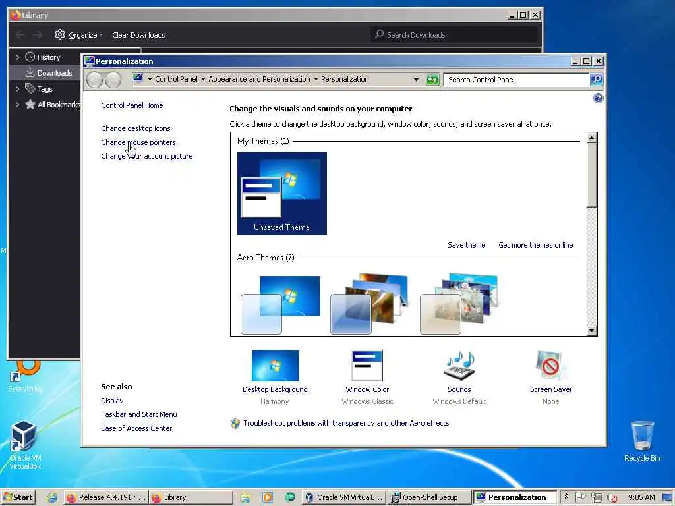Click the volume tray icon
The width and height of the screenshot is (675, 506).
tap(612, 497)
